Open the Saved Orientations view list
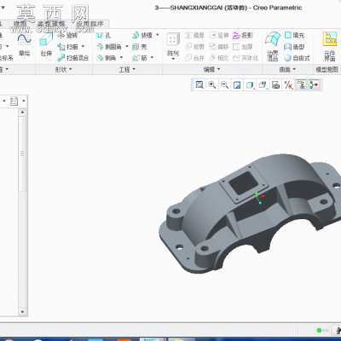 (263, 84)
